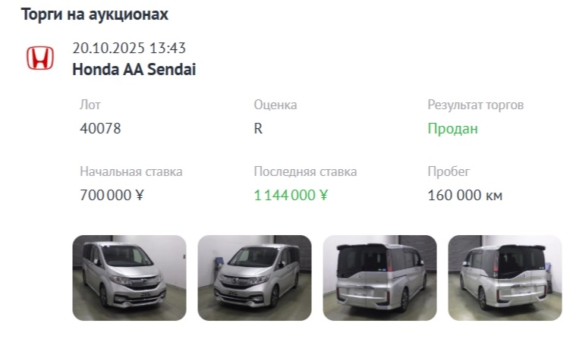Click the Honda AA Sendai auction name
The height and width of the screenshot is (364, 573).
point(134,70)
